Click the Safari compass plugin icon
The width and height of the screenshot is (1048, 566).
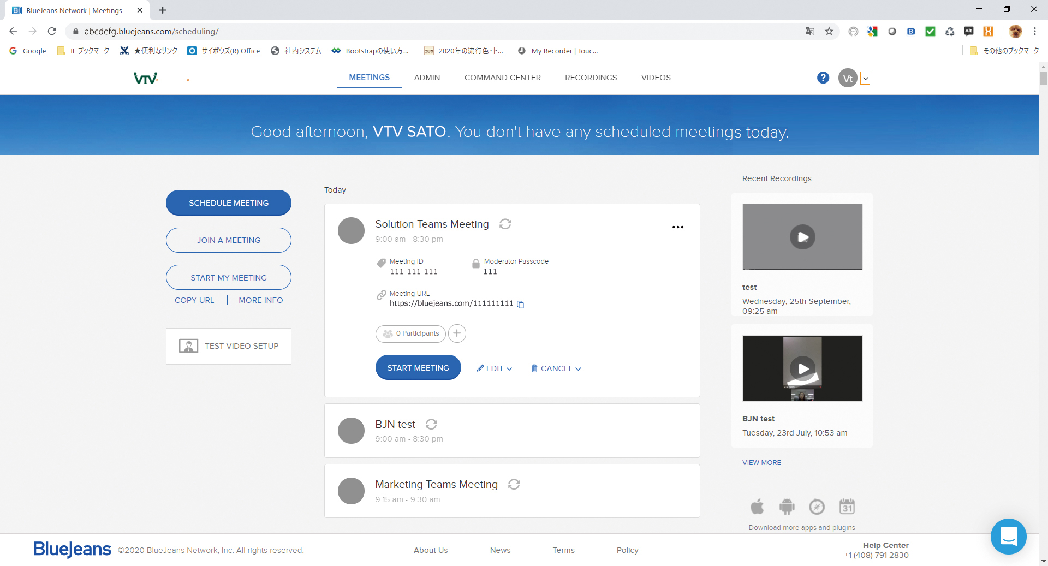[817, 507]
